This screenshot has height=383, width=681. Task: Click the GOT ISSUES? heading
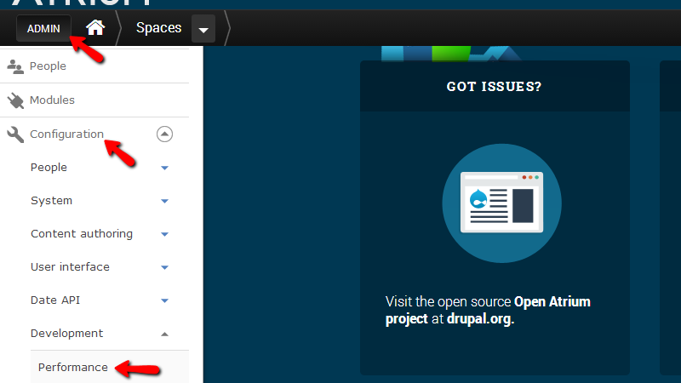click(x=495, y=87)
